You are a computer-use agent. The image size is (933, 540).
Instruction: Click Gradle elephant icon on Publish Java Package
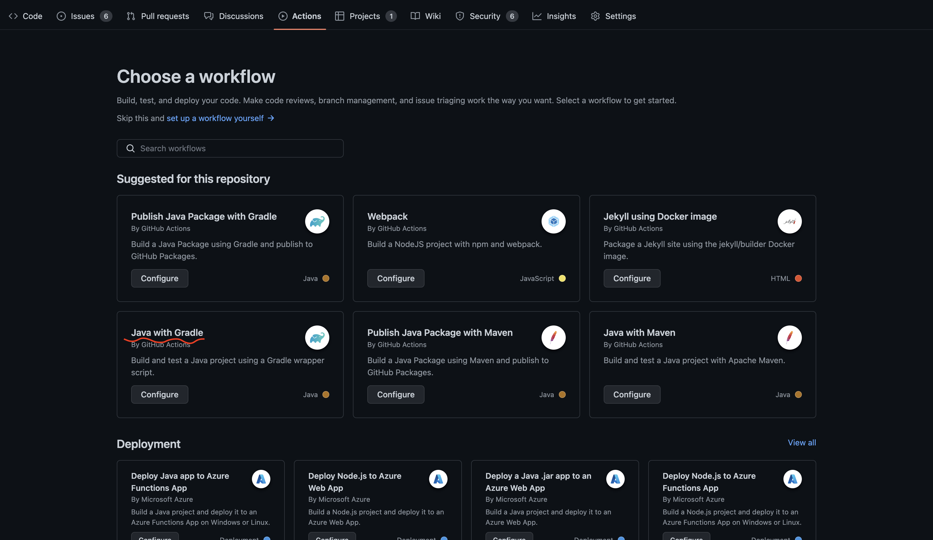coord(317,221)
